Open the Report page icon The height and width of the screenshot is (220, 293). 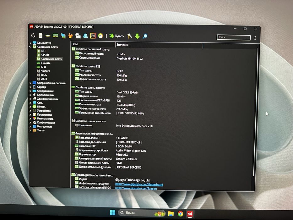point(41,35)
